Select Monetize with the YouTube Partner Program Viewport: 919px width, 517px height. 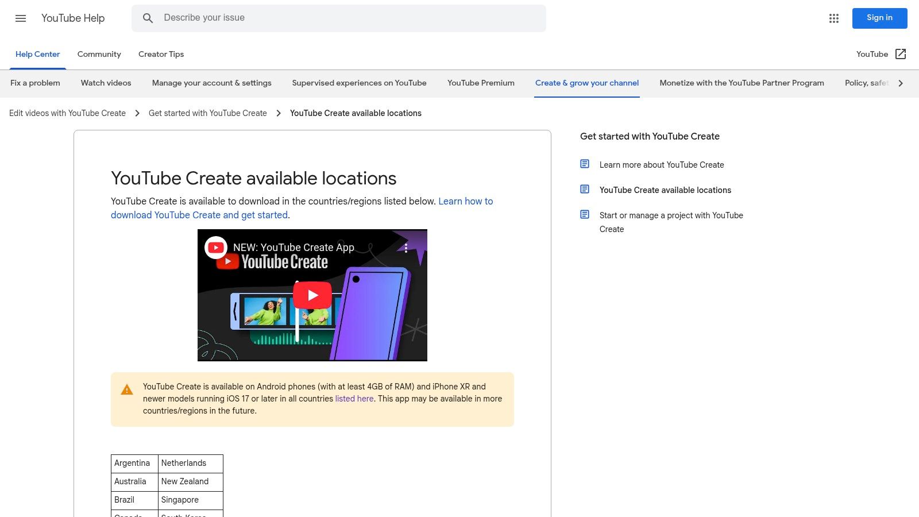[742, 83]
